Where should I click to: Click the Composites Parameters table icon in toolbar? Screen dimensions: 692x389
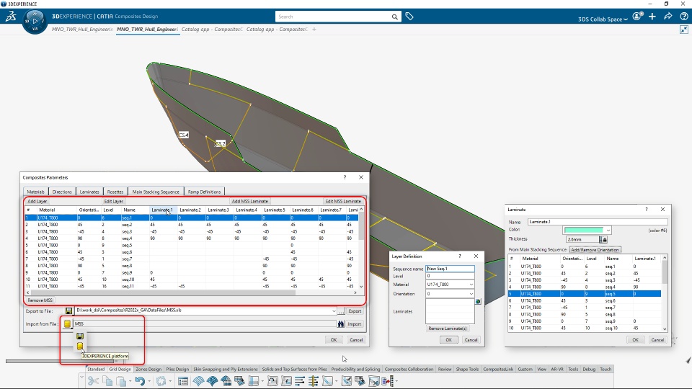[183, 380]
